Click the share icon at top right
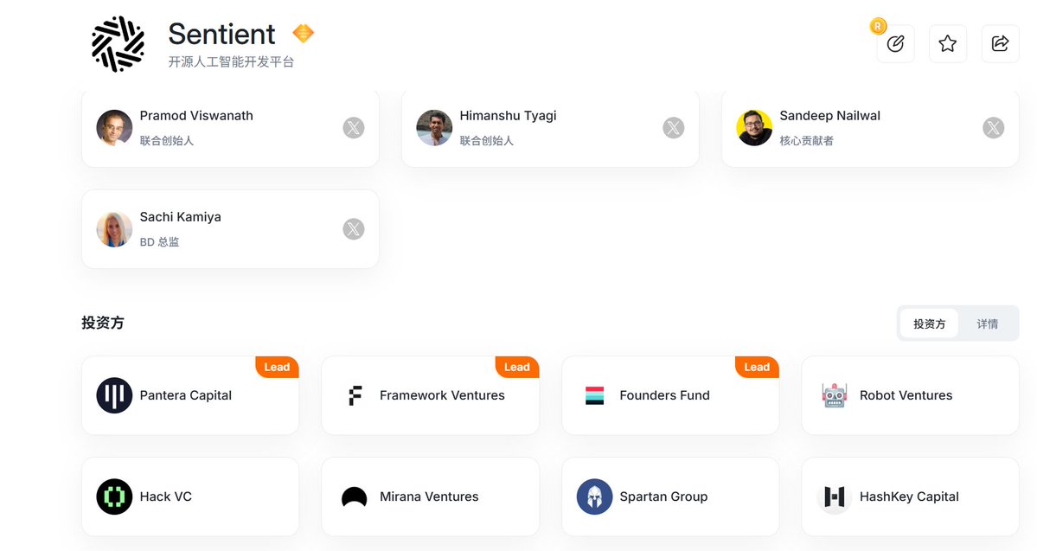Screen dimensions: 1037x551 click(1000, 43)
